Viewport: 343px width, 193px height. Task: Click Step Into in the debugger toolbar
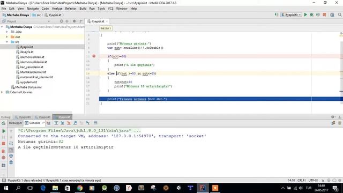coord(62,123)
